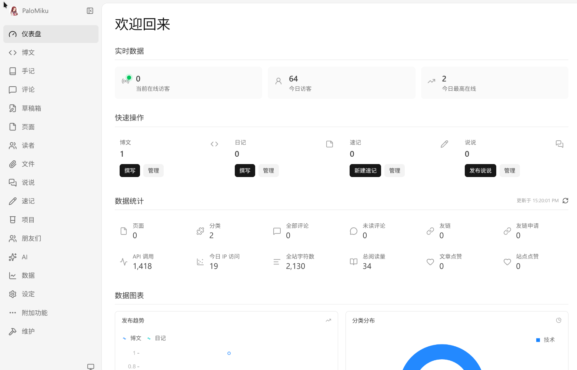The image size is (577, 370).
Task: Click the 附加功能 ellipsis icon in sidebar
Action: coord(13,313)
